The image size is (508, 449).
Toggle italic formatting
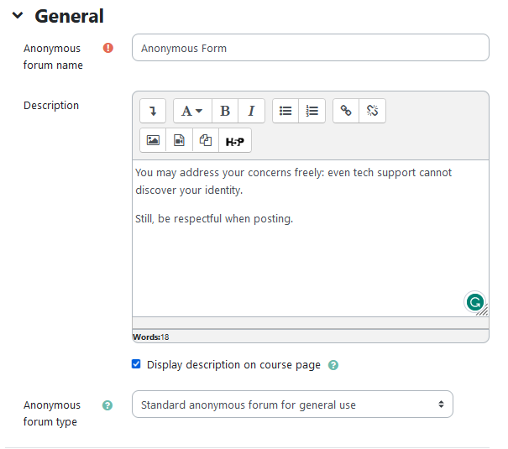(251, 111)
